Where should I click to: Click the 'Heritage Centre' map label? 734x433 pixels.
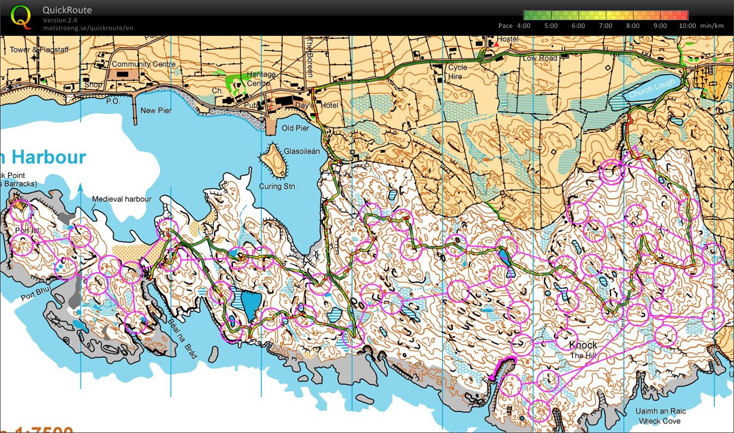coord(261,79)
